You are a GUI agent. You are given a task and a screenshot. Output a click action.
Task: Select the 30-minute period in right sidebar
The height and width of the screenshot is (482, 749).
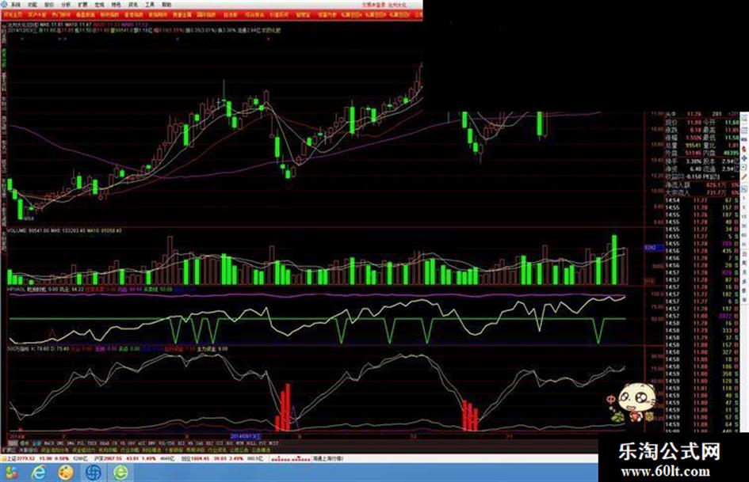pyautogui.click(x=744, y=226)
